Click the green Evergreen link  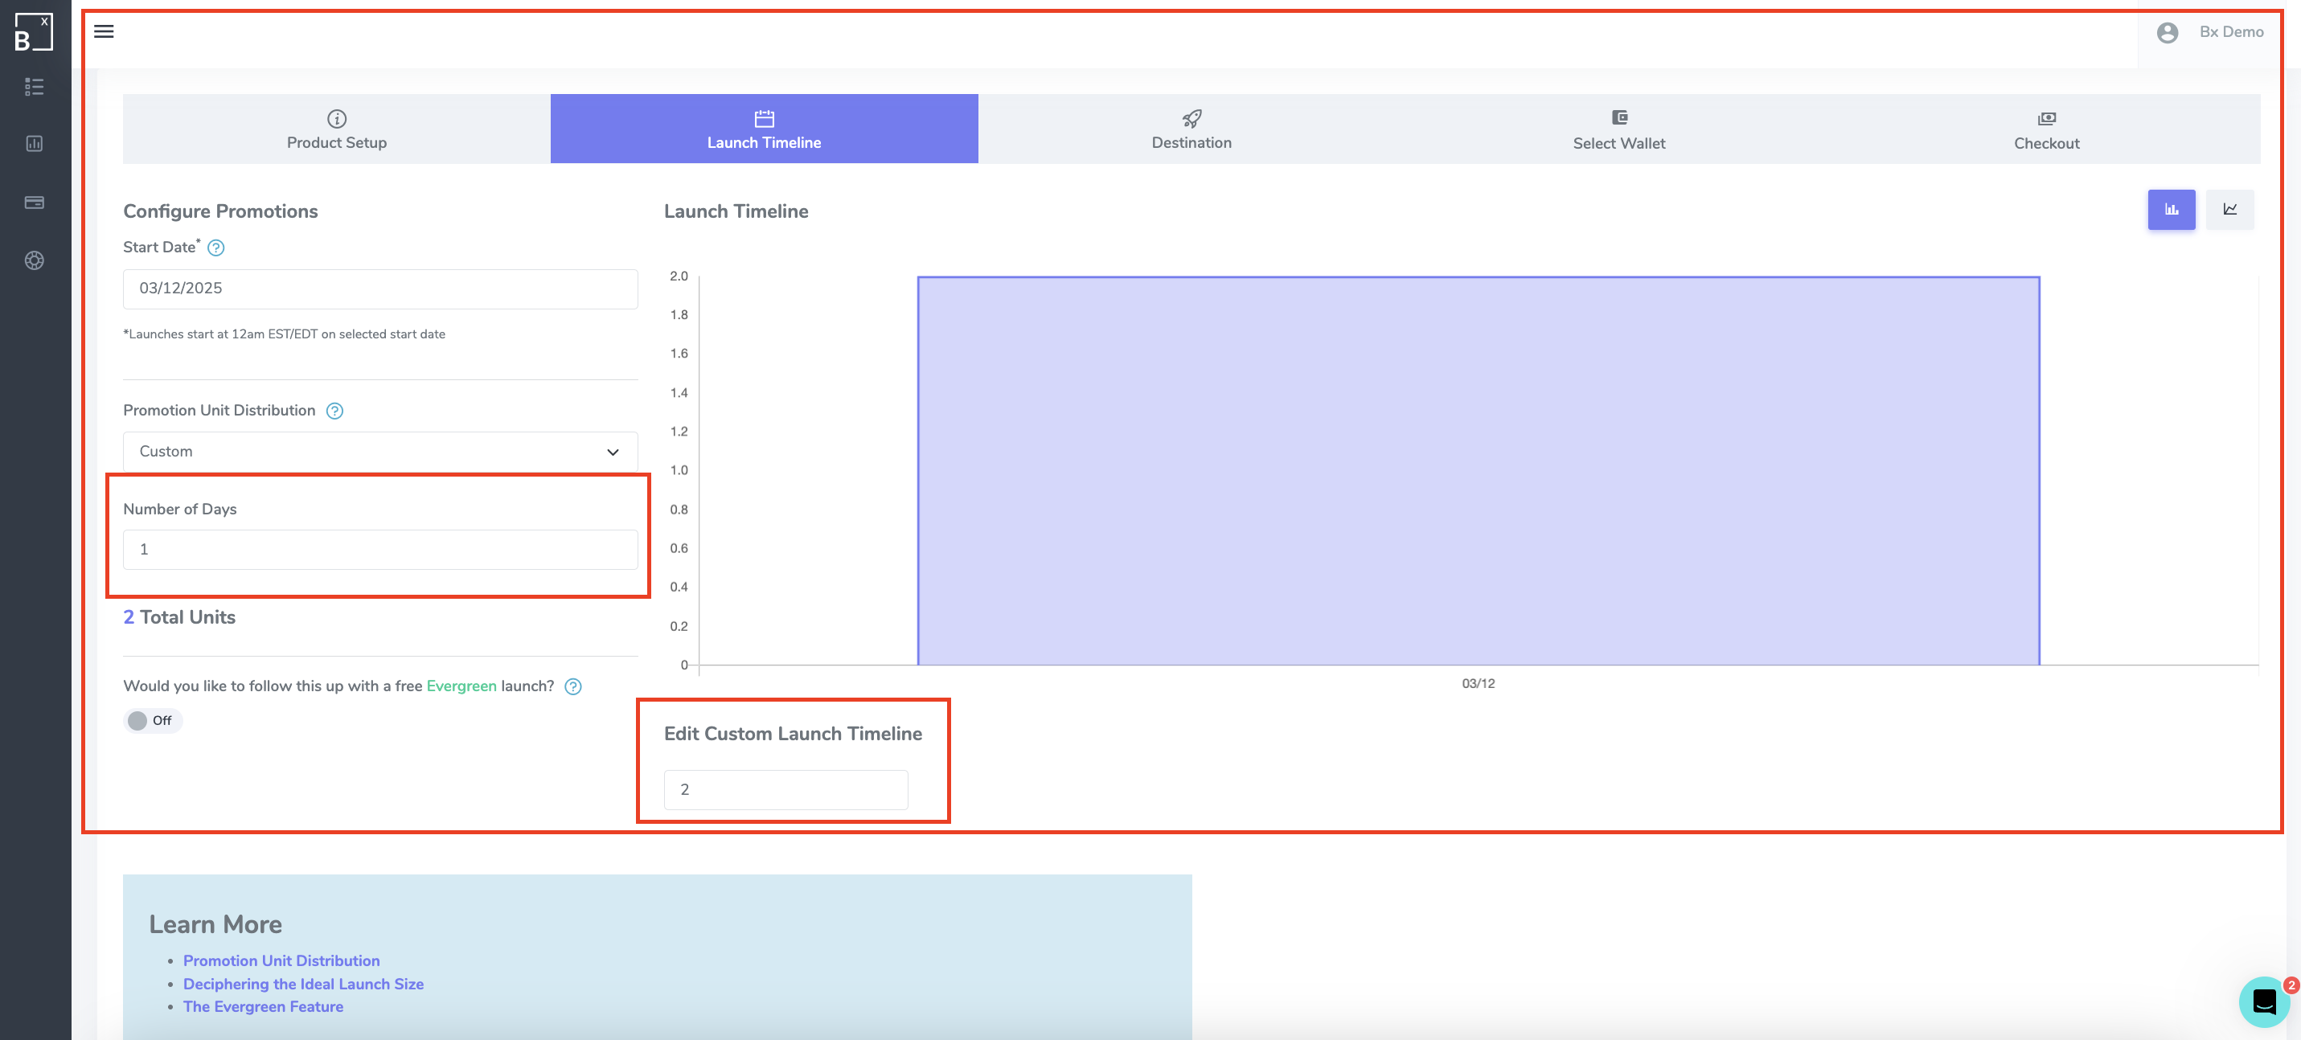click(x=461, y=686)
